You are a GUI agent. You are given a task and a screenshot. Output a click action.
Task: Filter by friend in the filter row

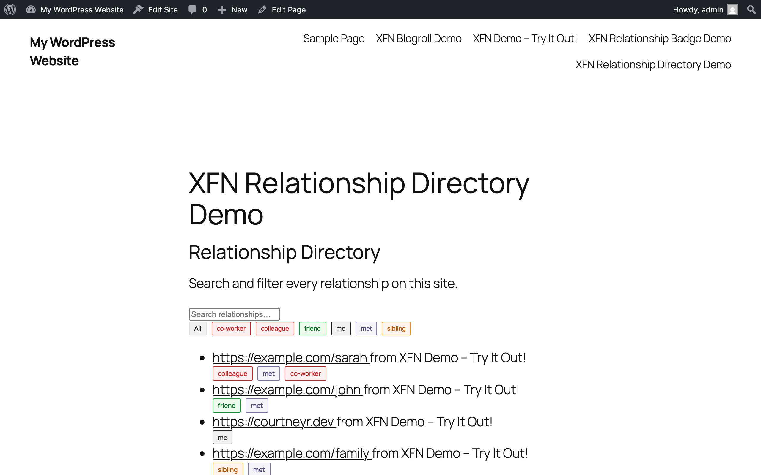pyautogui.click(x=312, y=329)
